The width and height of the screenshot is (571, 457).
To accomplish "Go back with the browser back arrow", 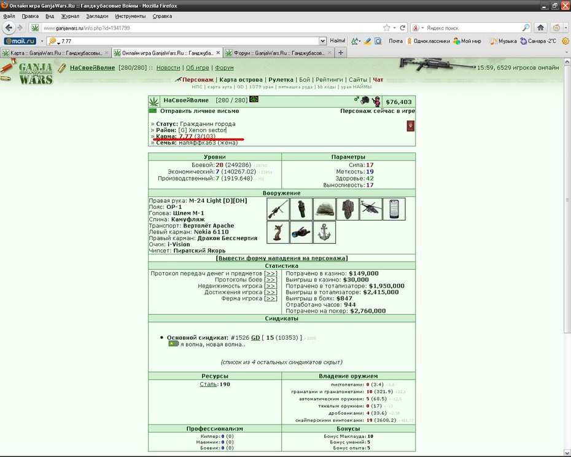I will click(x=9, y=28).
